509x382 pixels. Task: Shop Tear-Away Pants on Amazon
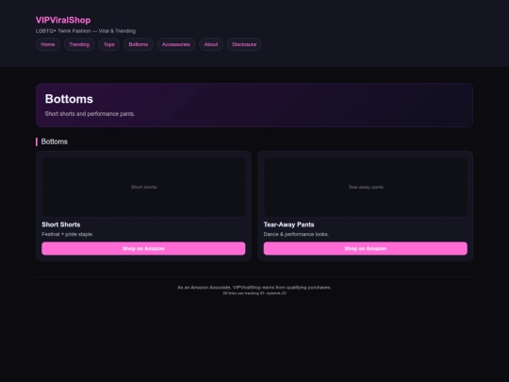click(366, 248)
